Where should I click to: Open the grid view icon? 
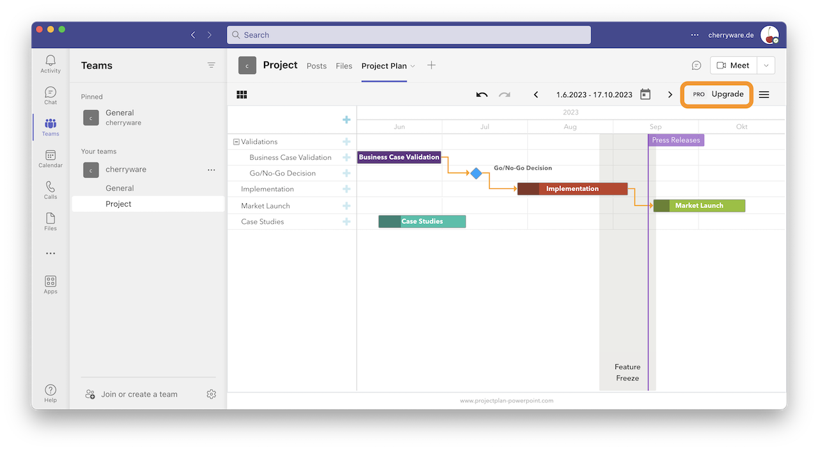(242, 95)
